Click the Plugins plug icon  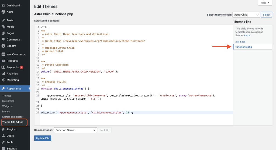coord(3,129)
